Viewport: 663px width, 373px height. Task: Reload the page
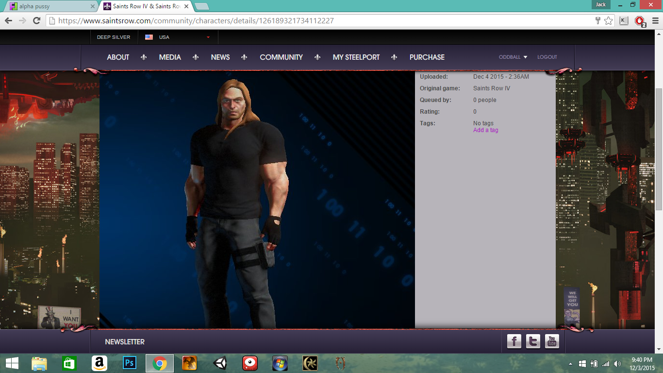(x=36, y=21)
